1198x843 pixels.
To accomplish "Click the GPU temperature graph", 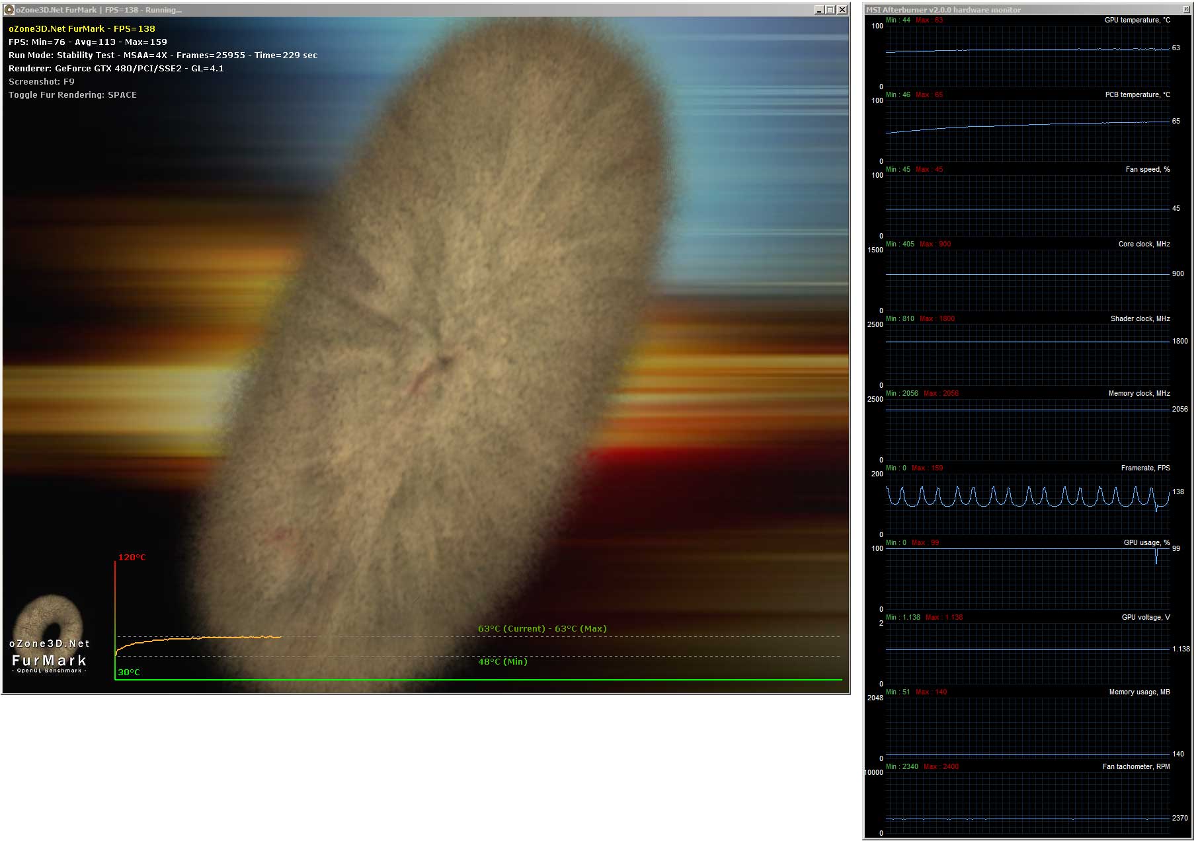I will click(x=1027, y=56).
